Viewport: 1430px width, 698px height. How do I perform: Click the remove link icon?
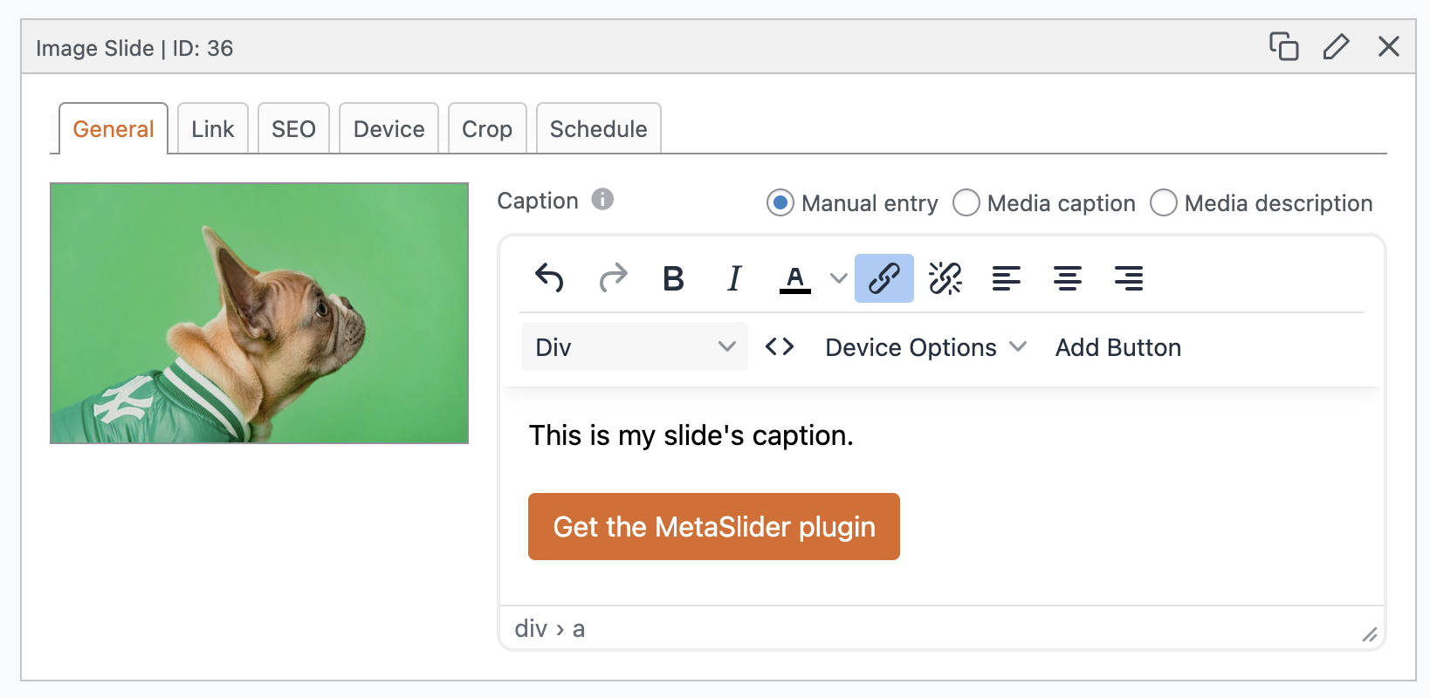coord(945,278)
